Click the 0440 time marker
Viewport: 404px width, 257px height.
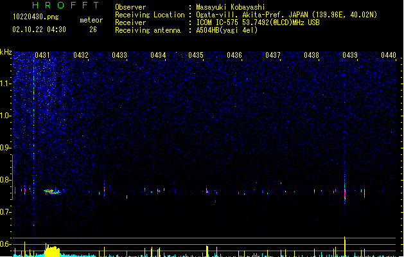tap(389, 55)
